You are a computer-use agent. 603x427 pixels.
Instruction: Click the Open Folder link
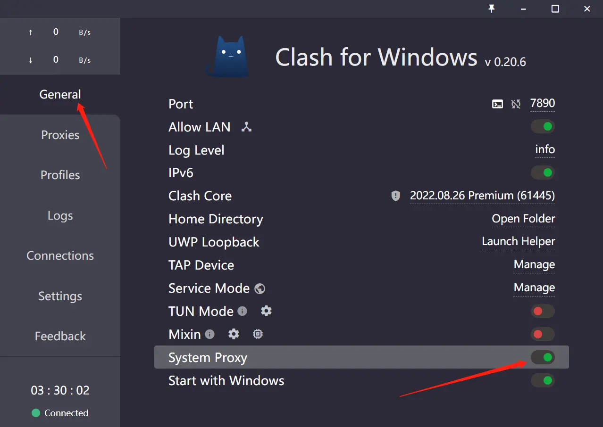pos(523,219)
